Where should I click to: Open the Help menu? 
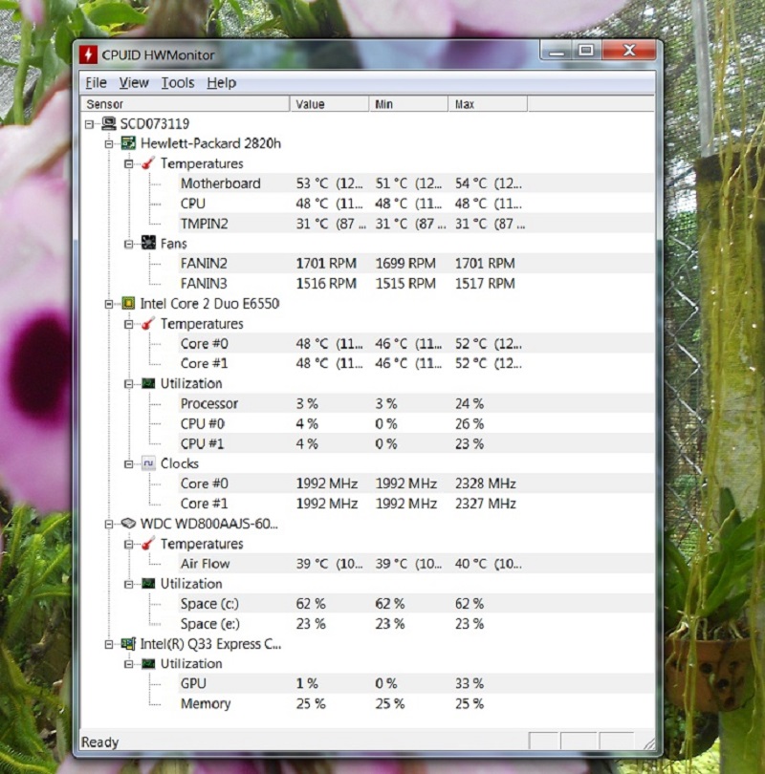(x=221, y=82)
